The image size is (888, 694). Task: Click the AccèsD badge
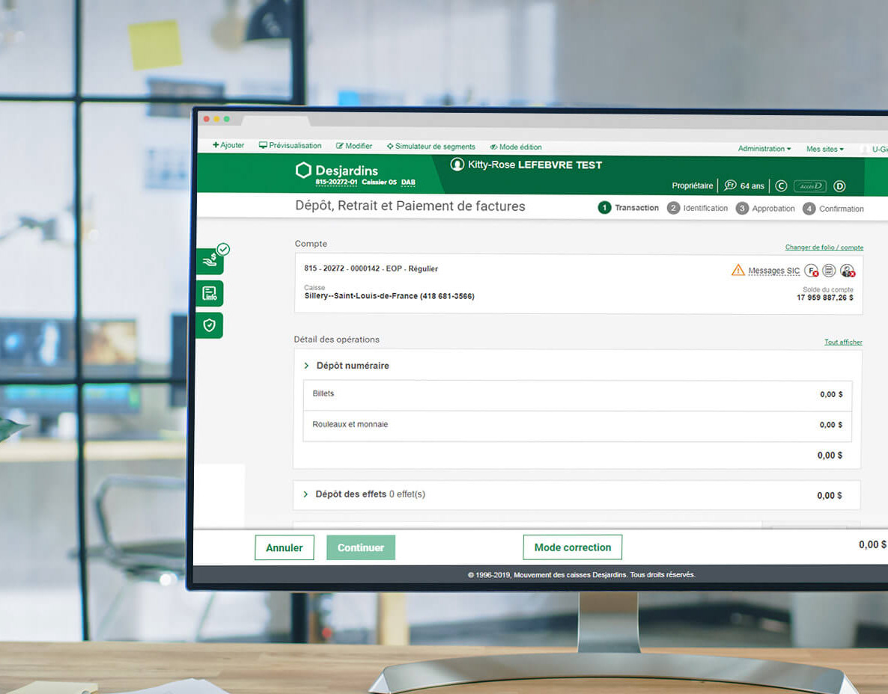click(810, 186)
